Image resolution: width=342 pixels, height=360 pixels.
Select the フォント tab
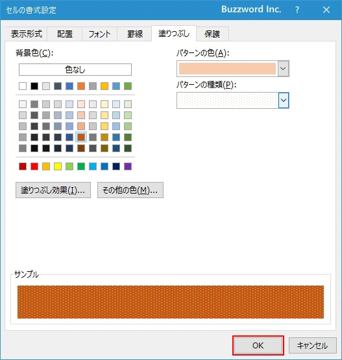(x=99, y=34)
